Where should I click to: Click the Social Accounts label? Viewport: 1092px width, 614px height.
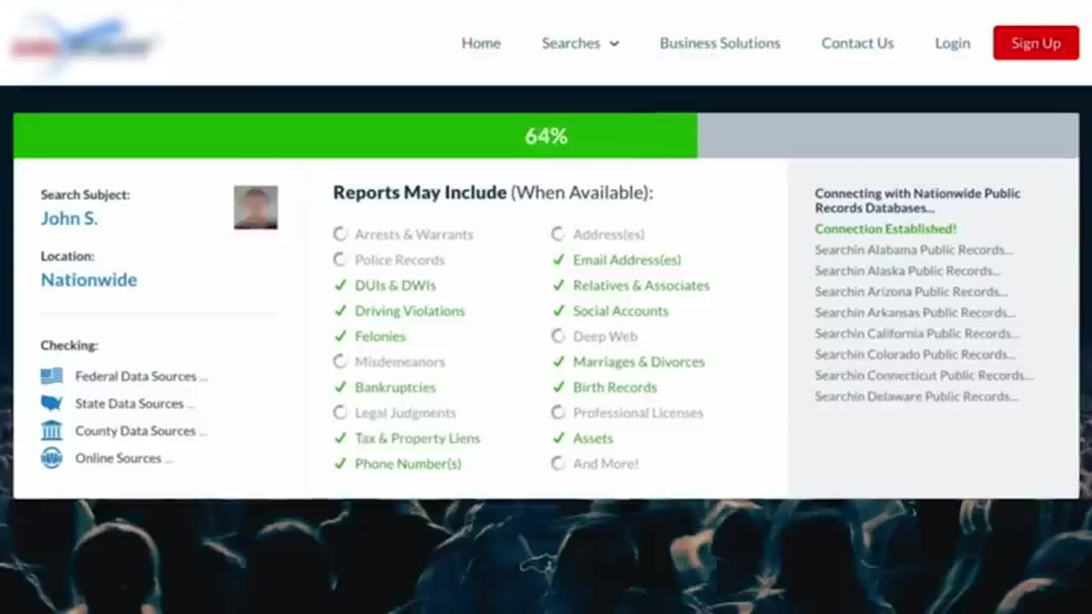pos(621,310)
